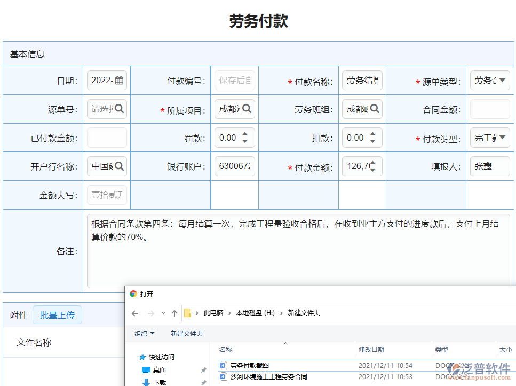The width and height of the screenshot is (516, 386).
Task: Toggle the pin next to 桌面
Action: pos(203,369)
